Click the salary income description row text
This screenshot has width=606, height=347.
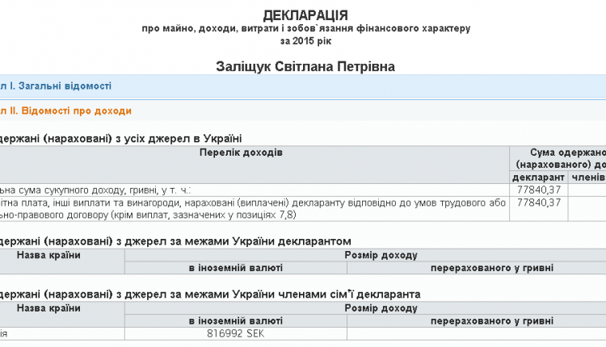pos(253,209)
